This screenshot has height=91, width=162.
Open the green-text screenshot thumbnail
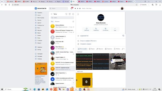84,61
